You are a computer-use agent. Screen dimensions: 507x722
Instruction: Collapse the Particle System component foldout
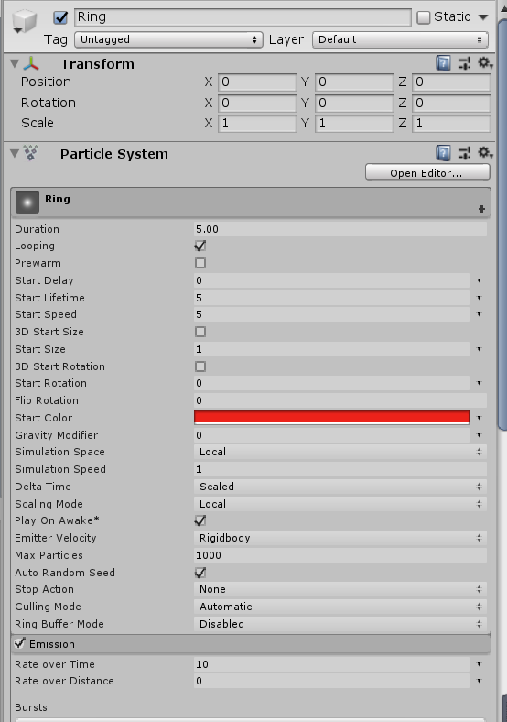[15, 153]
